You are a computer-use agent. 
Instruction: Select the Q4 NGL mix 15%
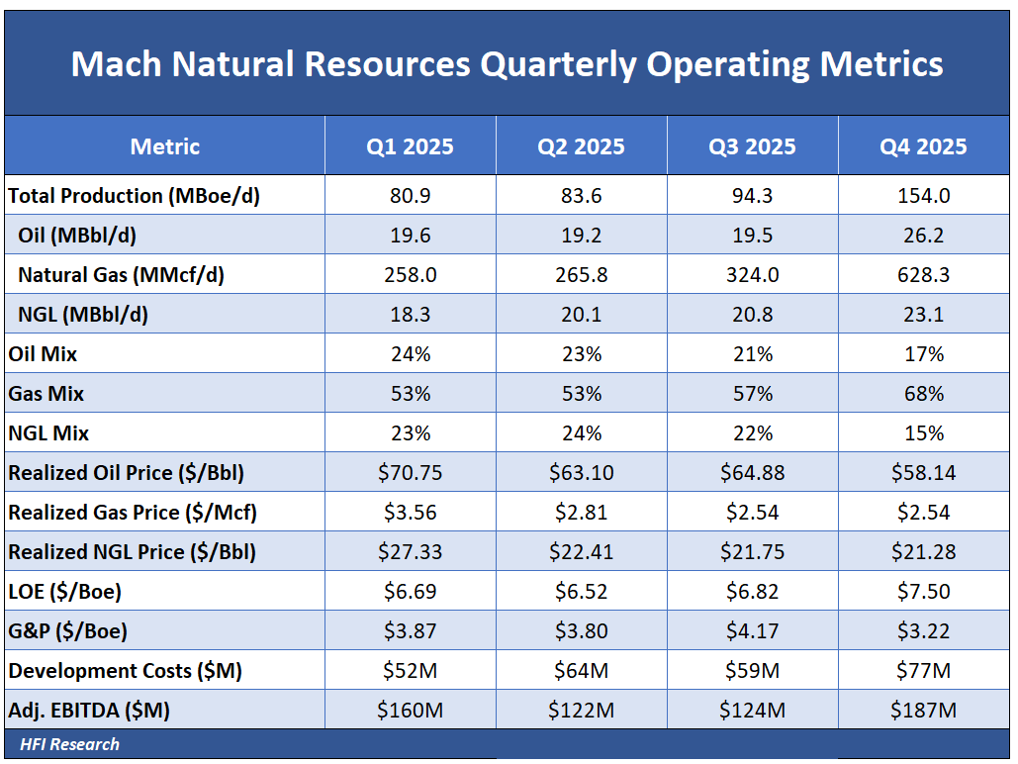[923, 433]
